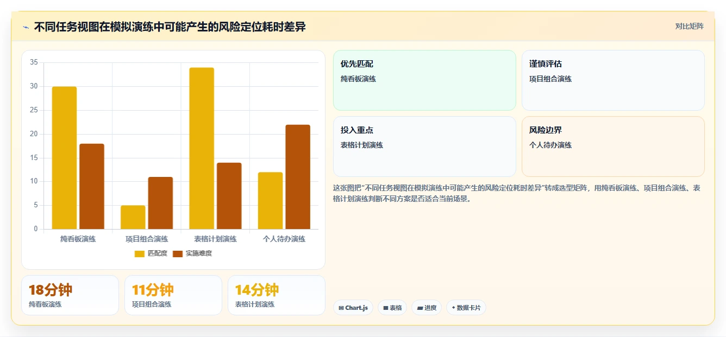Open the 风险边界 matrix card

pos(613,147)
